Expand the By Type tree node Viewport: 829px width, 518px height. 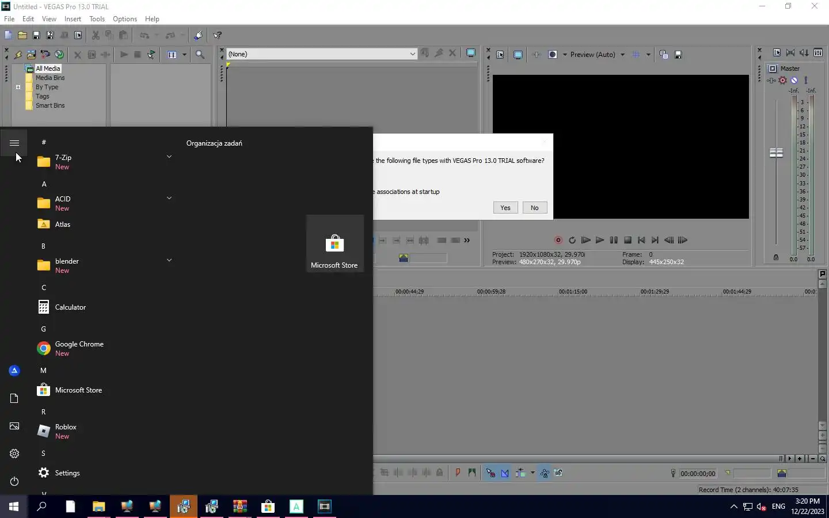pyautogui.click(x=18, y=87)
